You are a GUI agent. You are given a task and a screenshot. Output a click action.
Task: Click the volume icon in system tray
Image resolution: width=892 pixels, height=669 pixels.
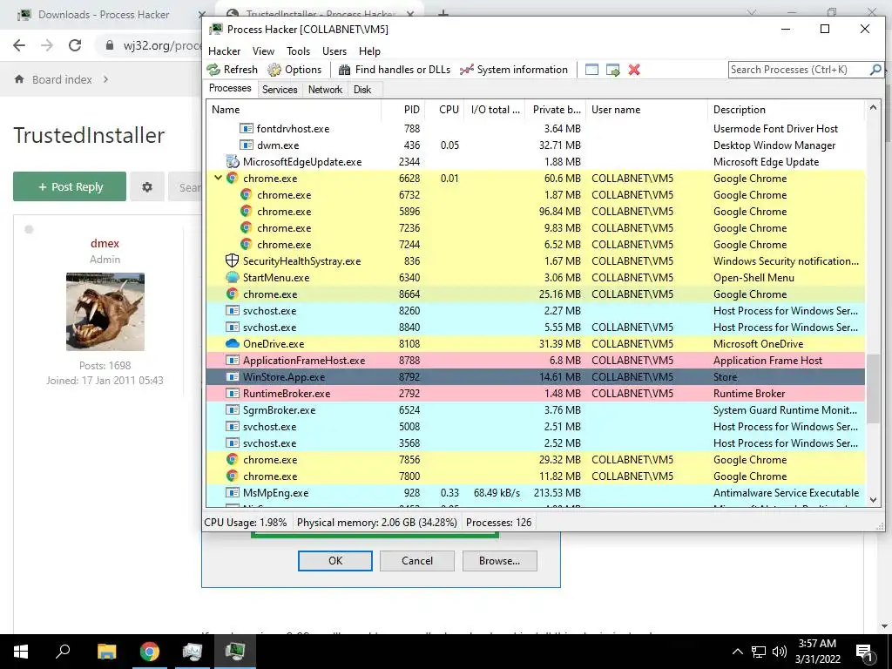[780, 652]
